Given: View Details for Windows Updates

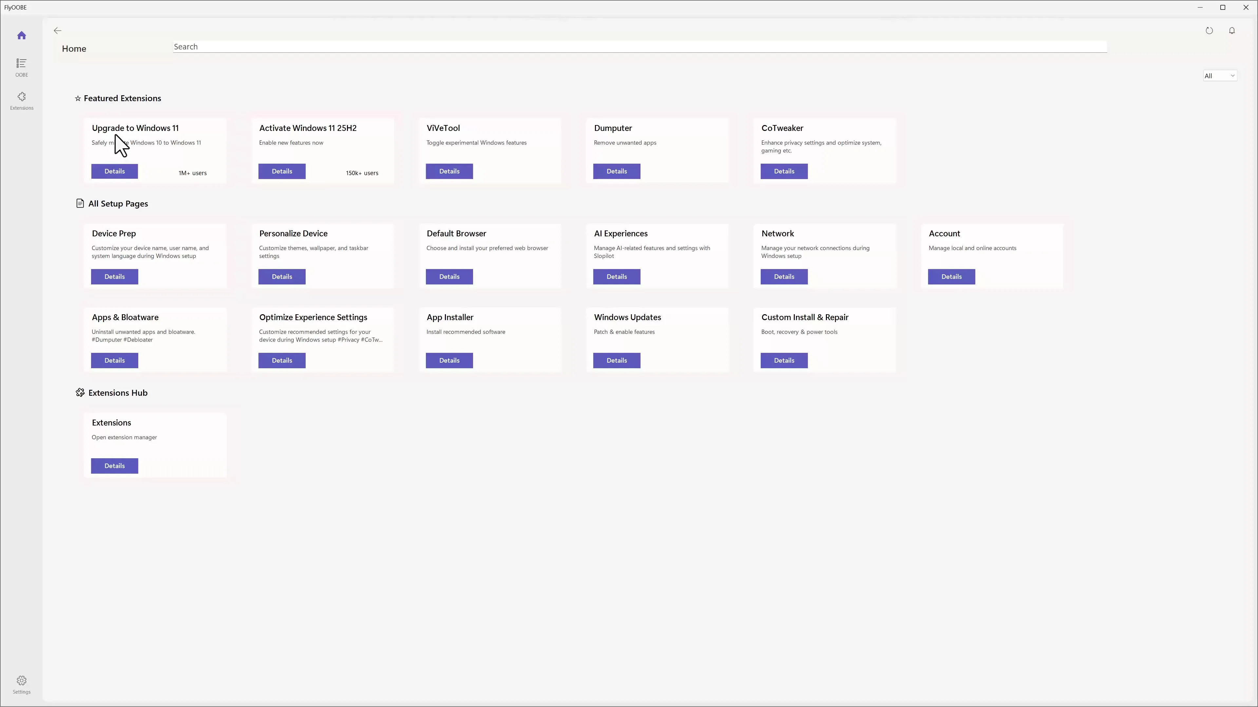Looking at the screenshot, I should pyautogui.click(x=616, y=360).
